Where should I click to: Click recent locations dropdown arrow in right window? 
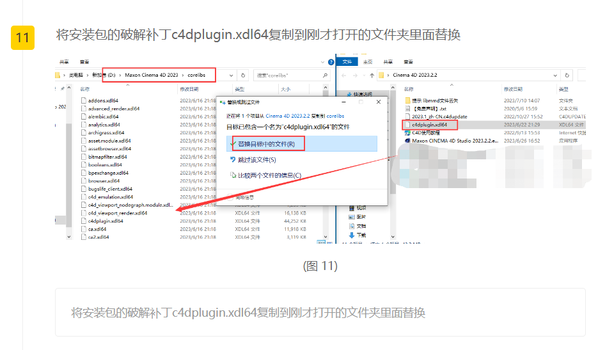point(364,76)
